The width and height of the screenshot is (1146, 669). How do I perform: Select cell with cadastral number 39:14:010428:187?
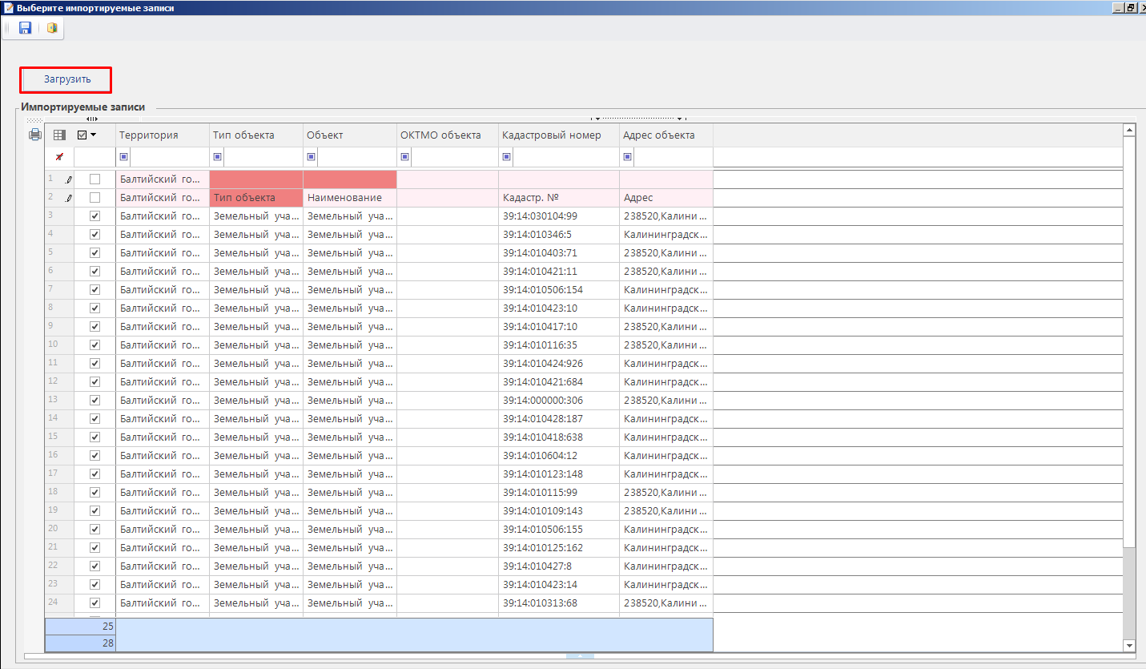point(559,419)
